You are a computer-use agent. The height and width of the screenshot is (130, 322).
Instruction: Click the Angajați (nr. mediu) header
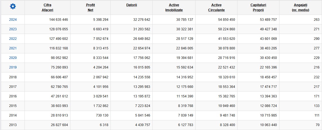[x=300, y=8]
